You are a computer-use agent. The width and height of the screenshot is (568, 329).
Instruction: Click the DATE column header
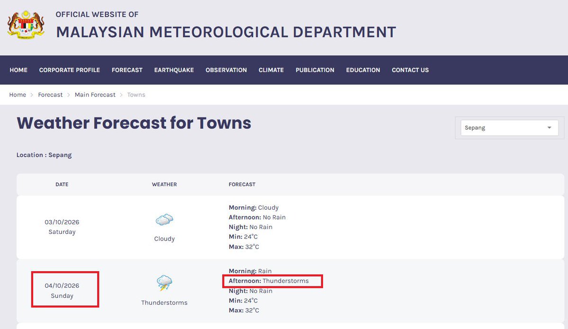tap(62, 185)
